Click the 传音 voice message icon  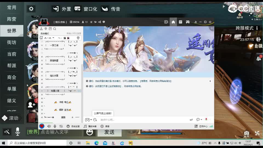[105, 9]
